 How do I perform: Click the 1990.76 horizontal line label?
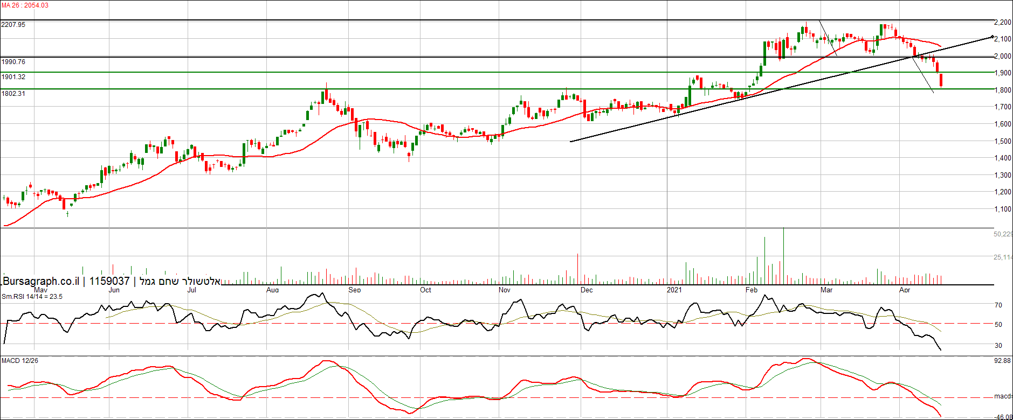point(13,62)
